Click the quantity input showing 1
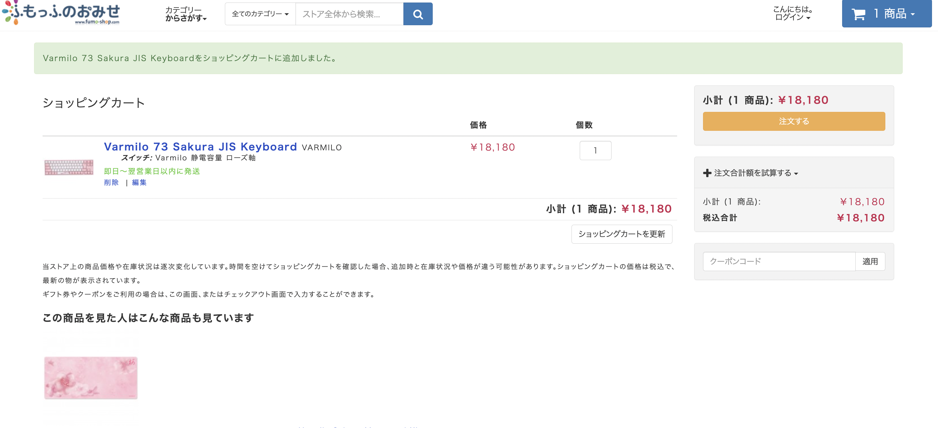The width and height of the screenshot is (938, 428). coord(595,150)
